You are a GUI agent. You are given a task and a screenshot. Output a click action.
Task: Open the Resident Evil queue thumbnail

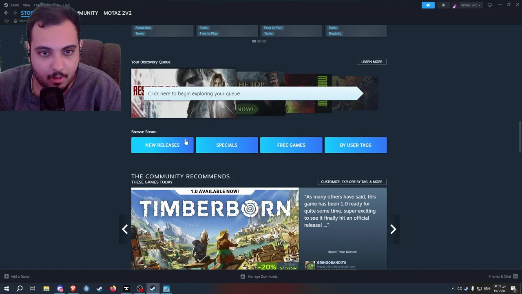(x=184, y=93)
